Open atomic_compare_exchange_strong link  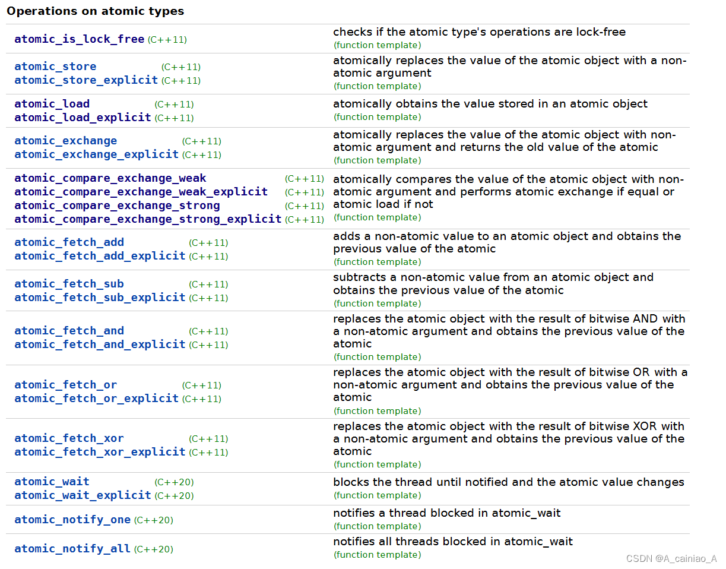point(117,206)
